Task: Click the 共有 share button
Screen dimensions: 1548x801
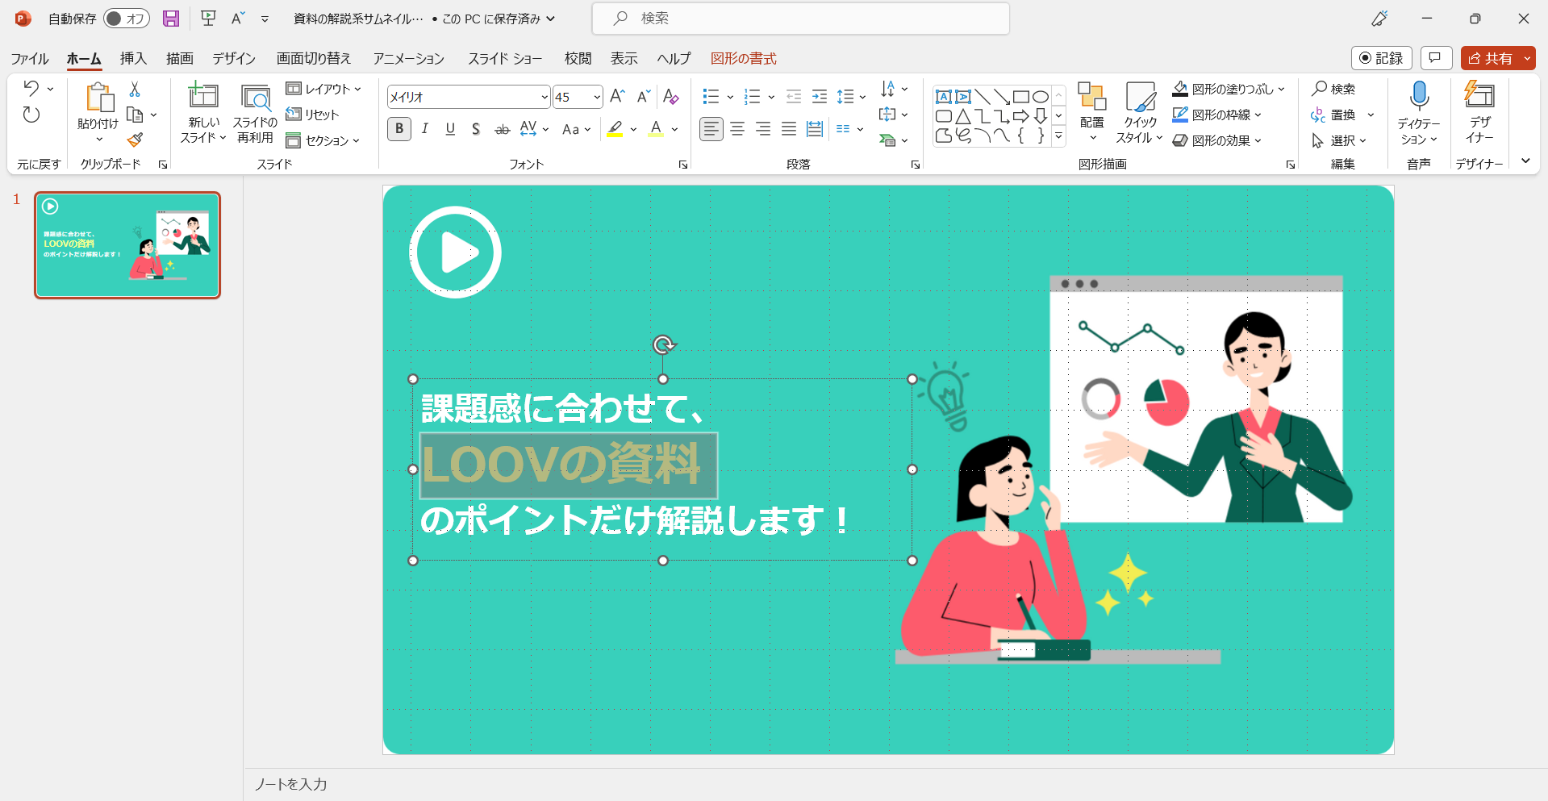Action: (x=1491, y=58)
